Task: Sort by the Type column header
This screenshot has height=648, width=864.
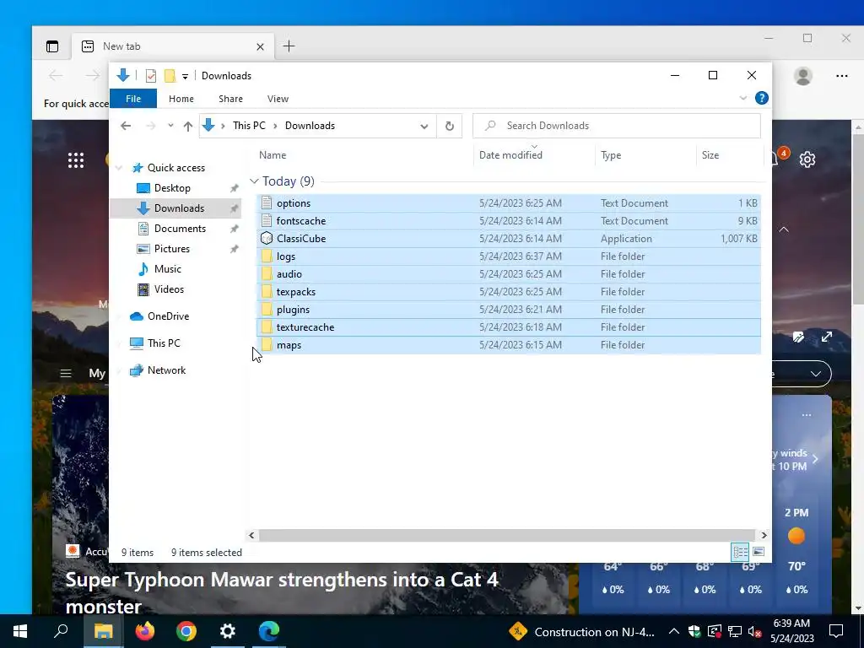Action: click(x=611, y=155)
